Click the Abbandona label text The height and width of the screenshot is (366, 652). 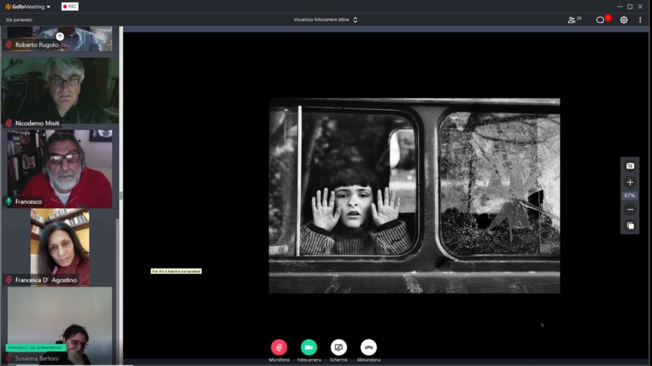click(369, 360)
